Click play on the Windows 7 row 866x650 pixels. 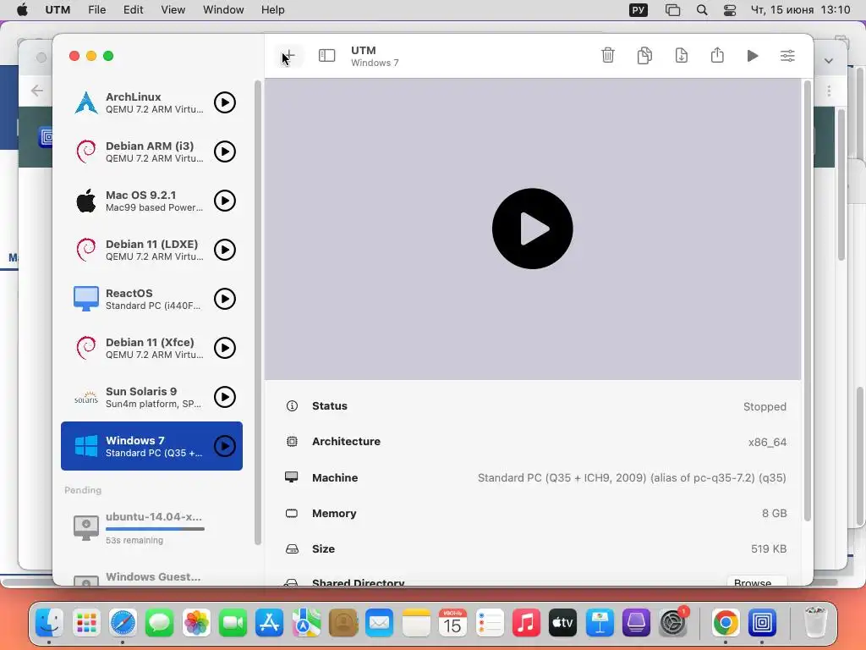[225, 446]
